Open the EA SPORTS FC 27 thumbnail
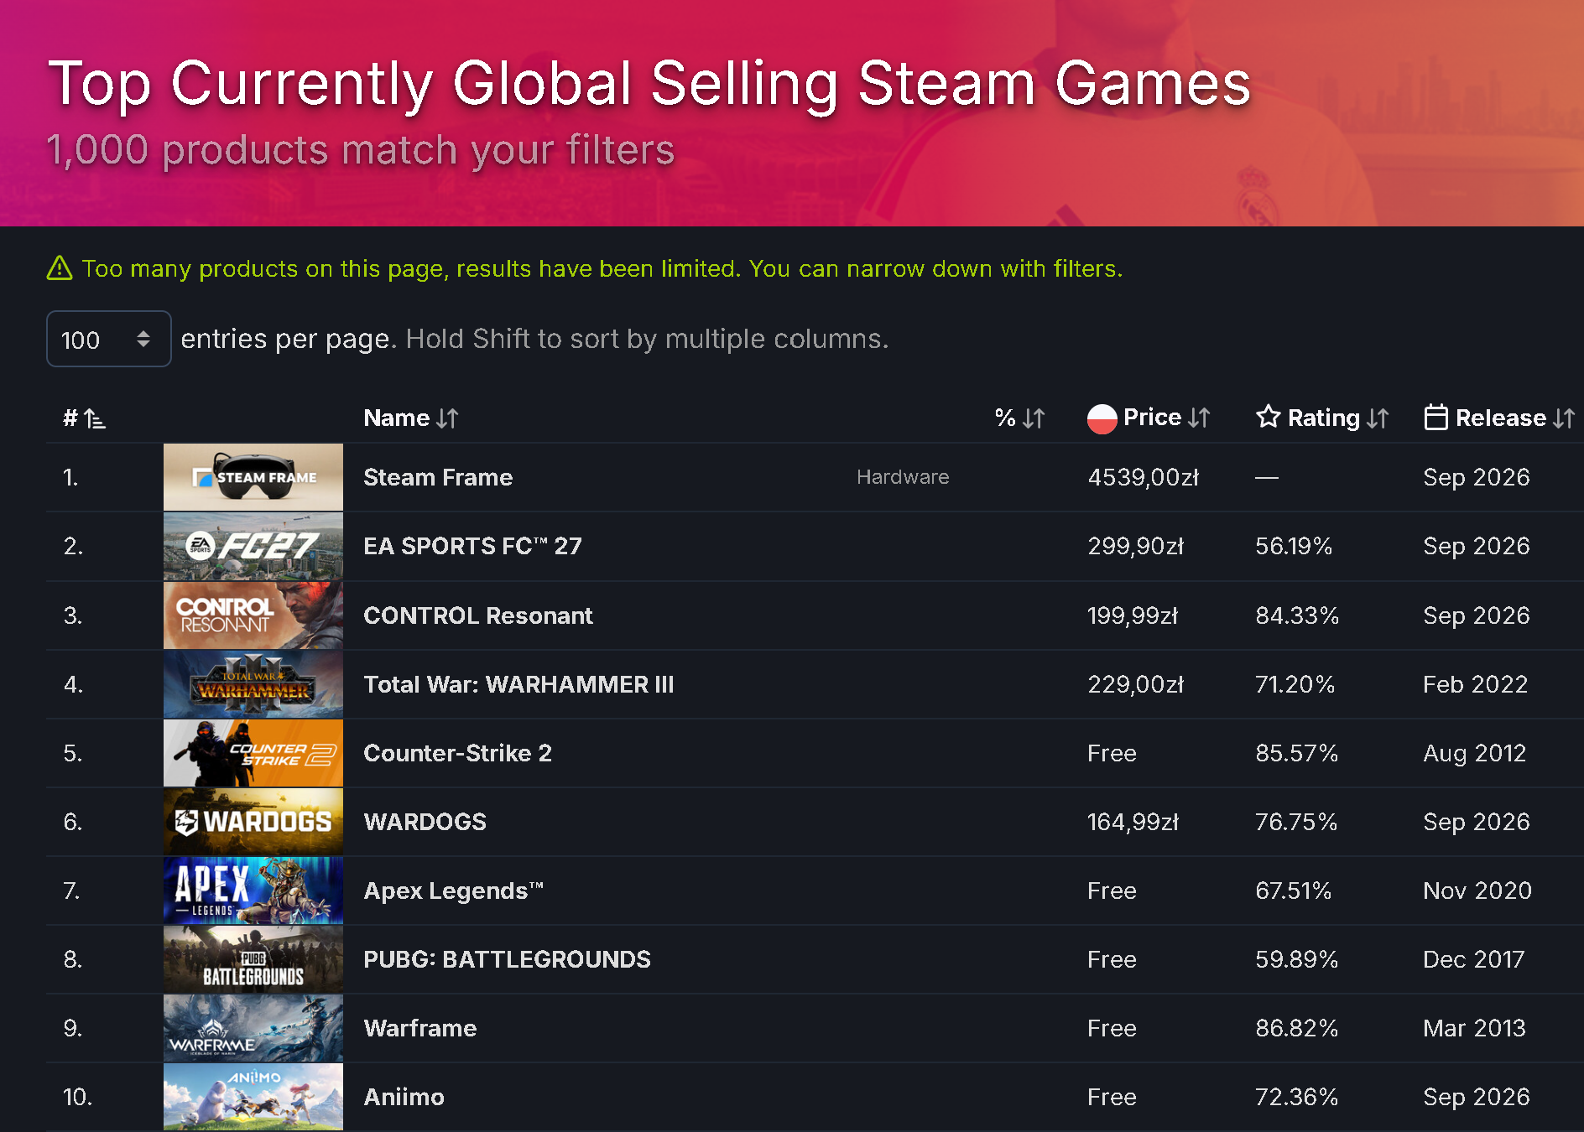 coord(253,546)
